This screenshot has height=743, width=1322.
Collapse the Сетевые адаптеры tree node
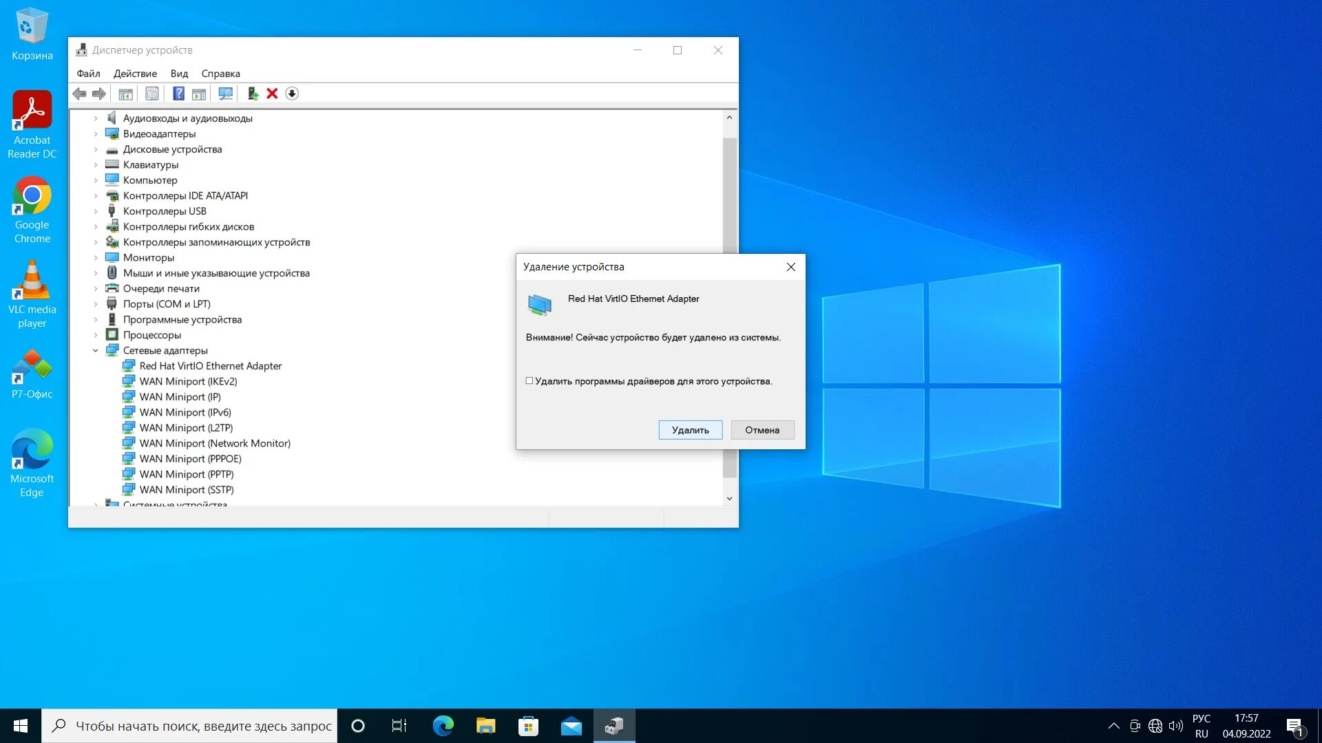96,350
